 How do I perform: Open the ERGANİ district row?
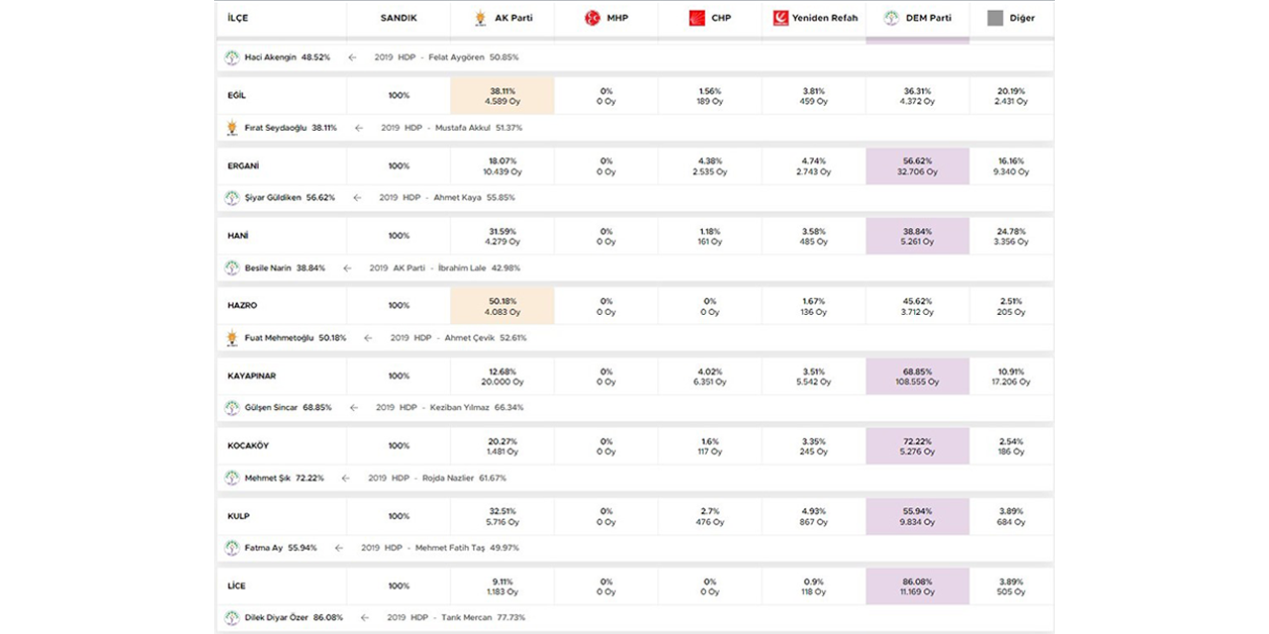[x=243, y=165]
